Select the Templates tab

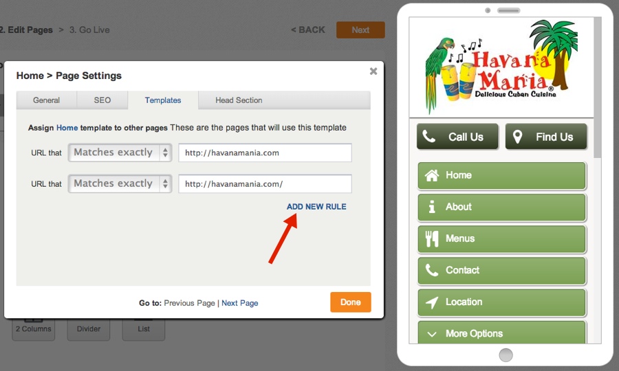pos(162,100)
